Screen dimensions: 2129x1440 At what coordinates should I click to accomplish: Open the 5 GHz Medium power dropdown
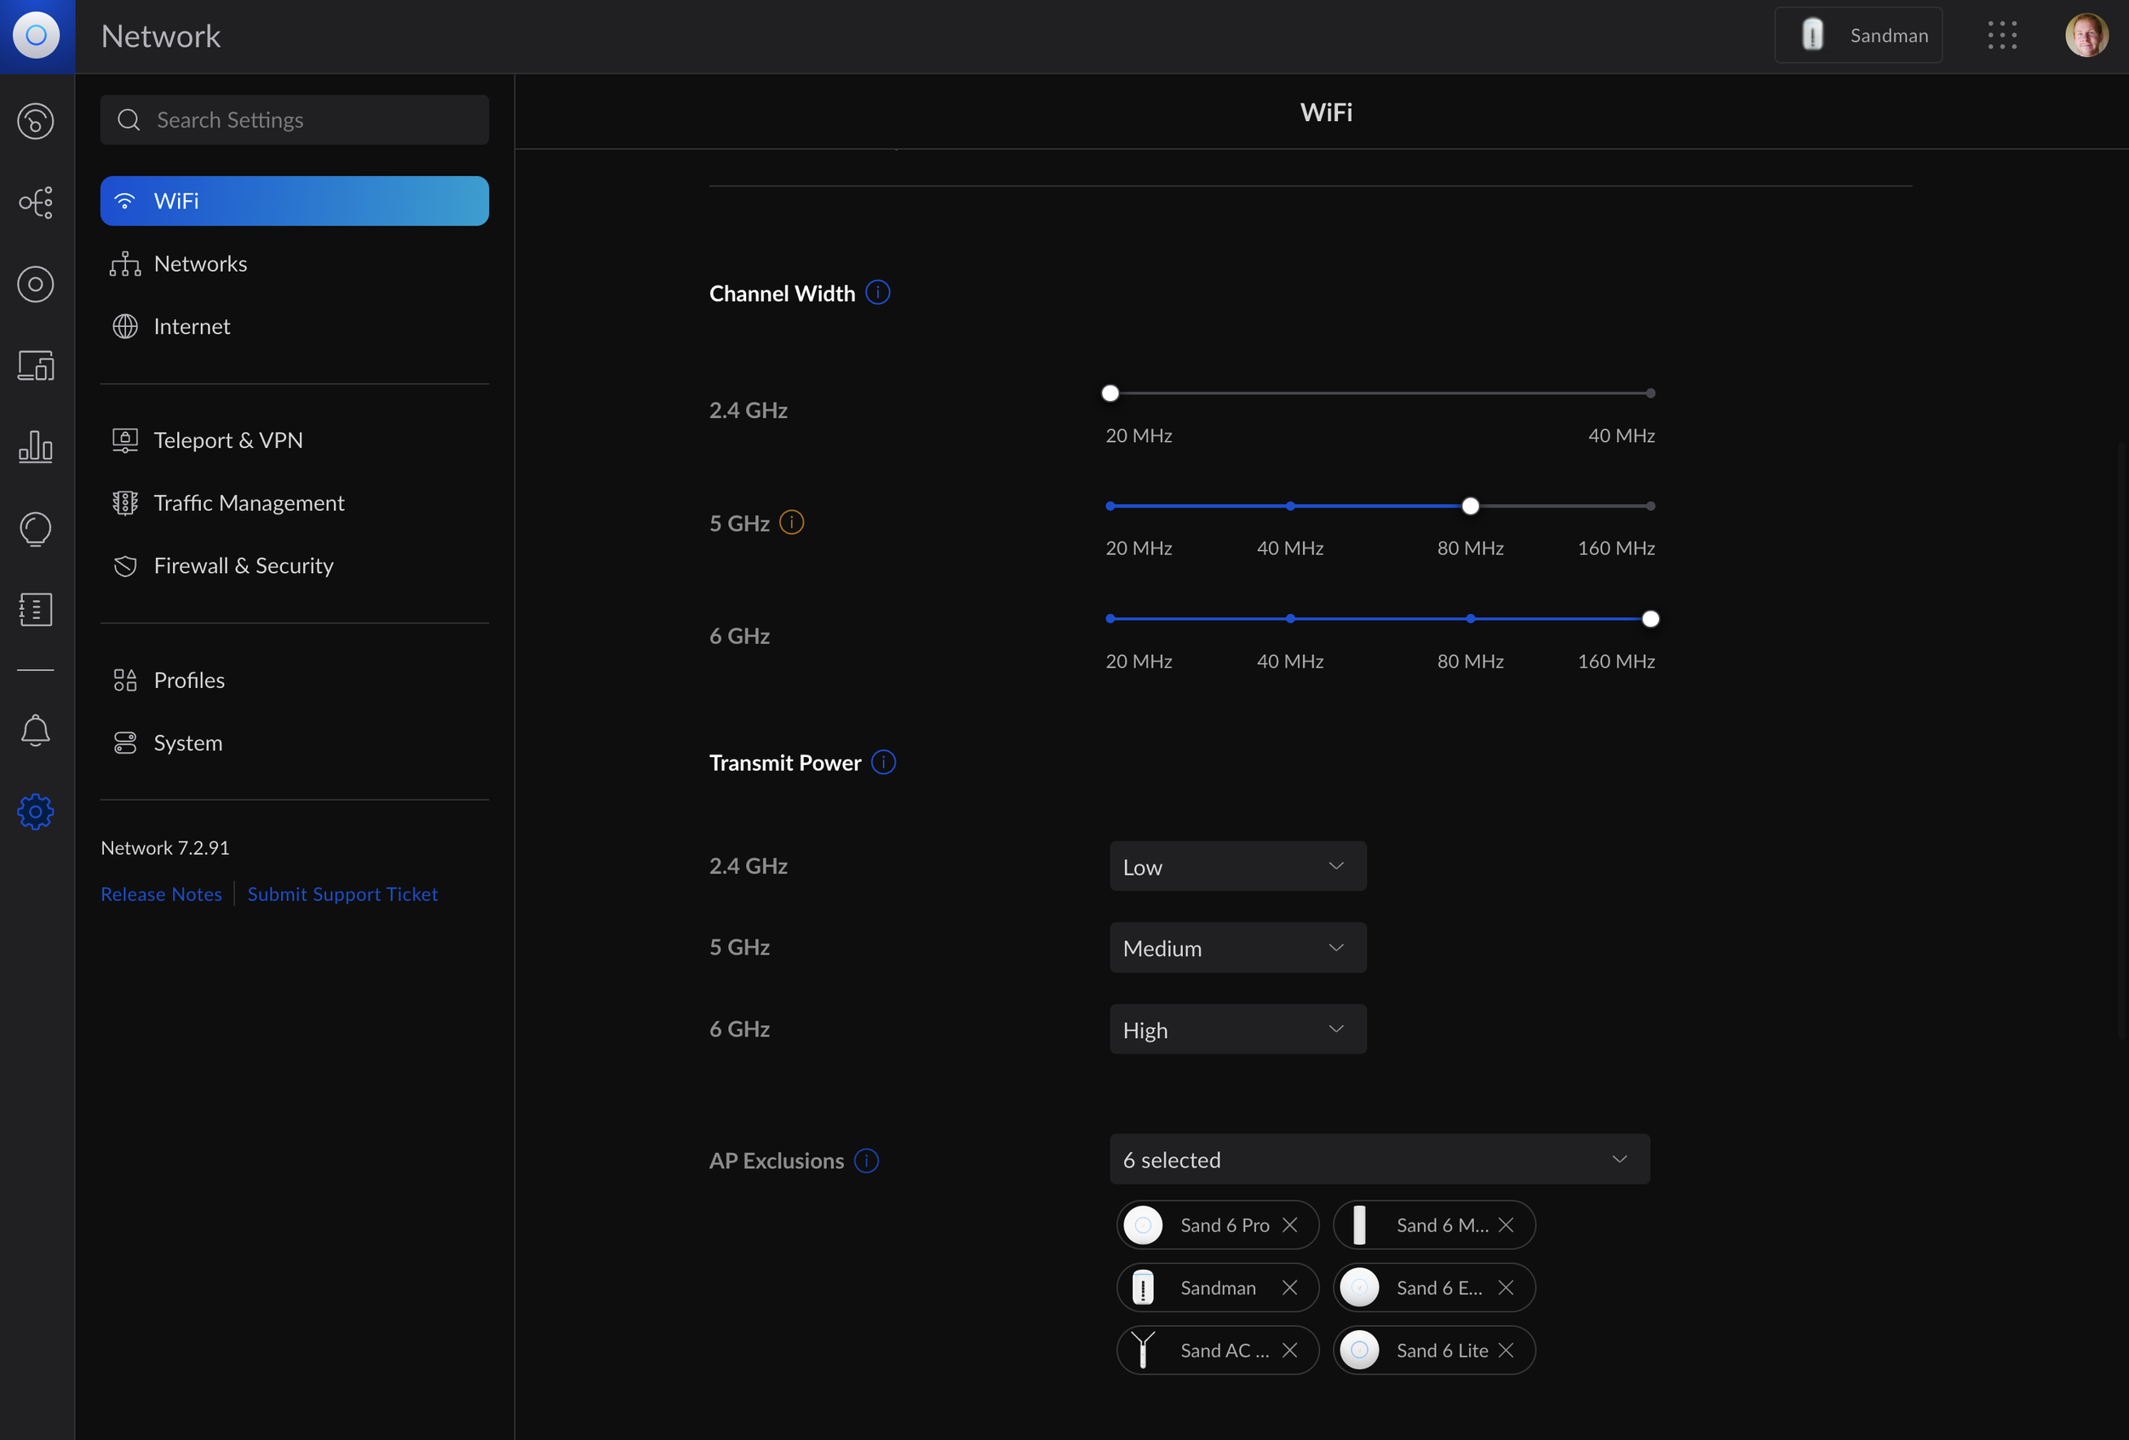pos(1237,947)
